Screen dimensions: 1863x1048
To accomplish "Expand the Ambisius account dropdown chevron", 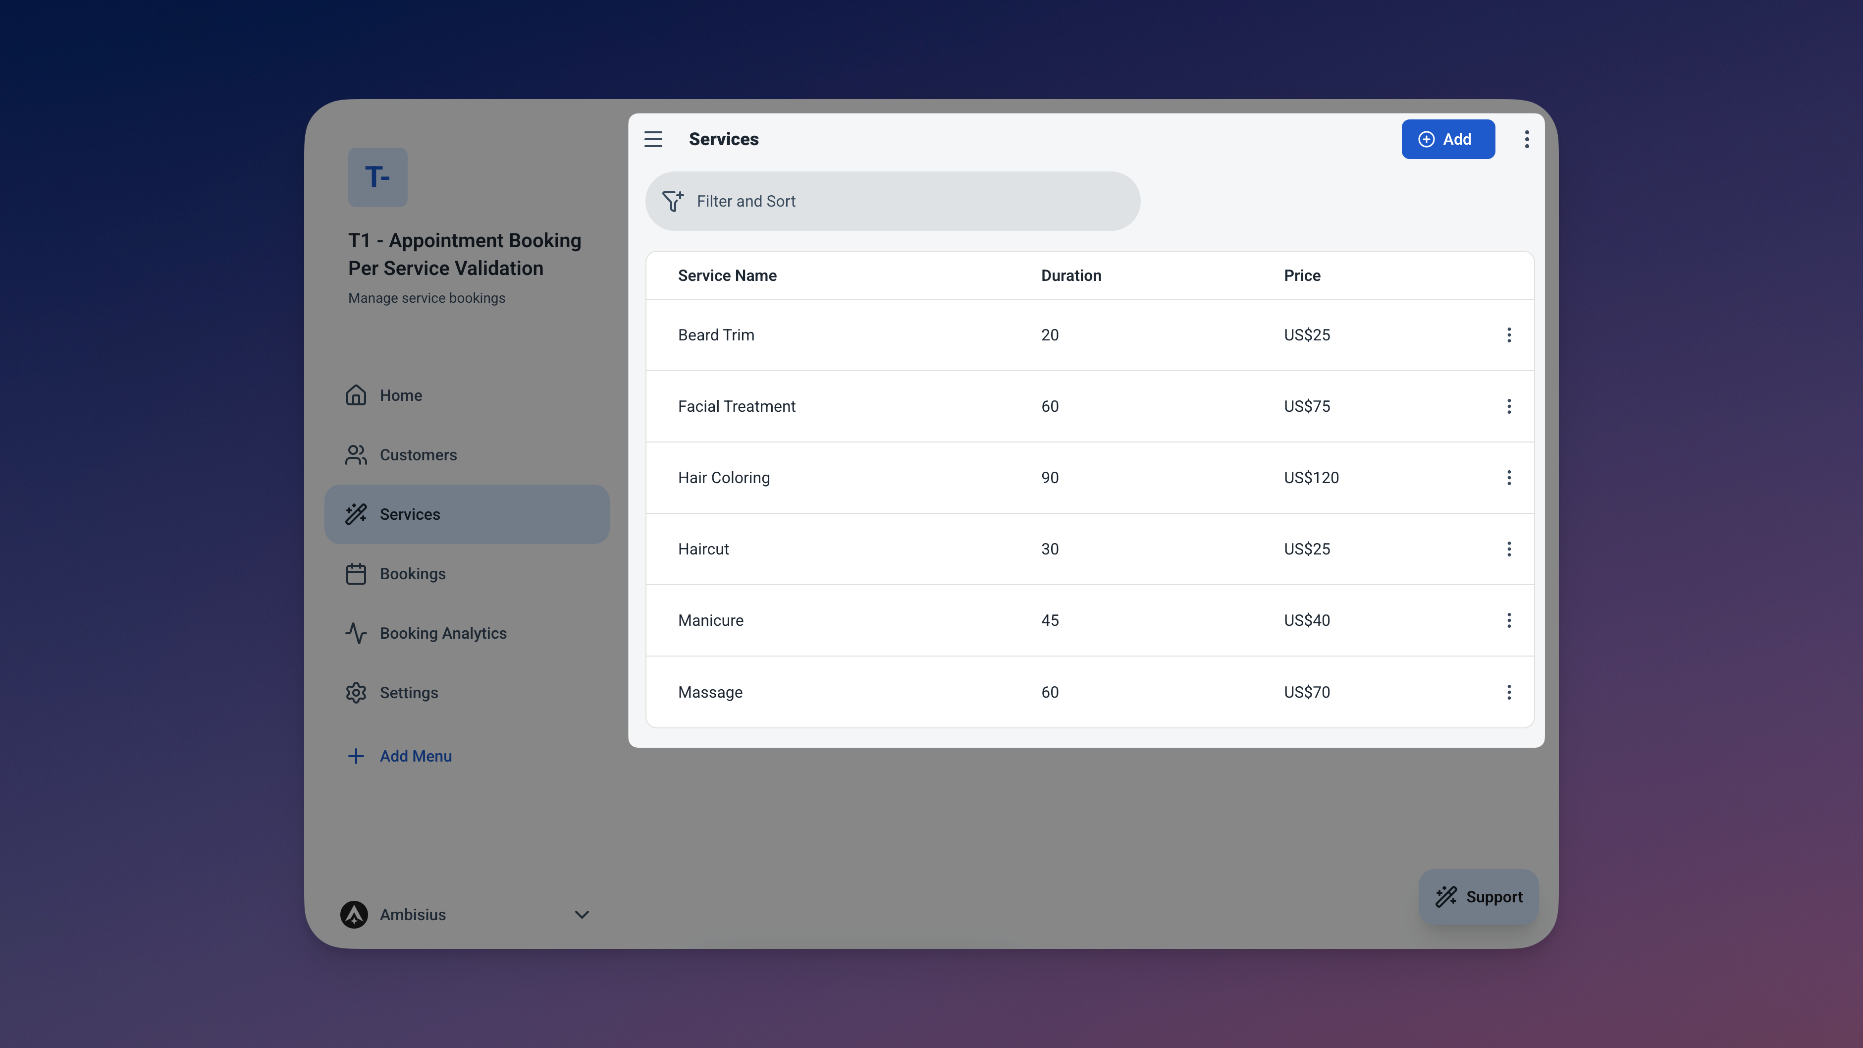I will [x=582, y=914].
